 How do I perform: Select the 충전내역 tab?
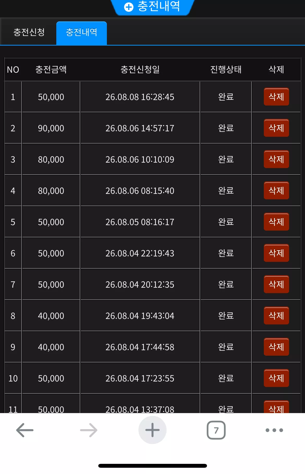point(82,33)
